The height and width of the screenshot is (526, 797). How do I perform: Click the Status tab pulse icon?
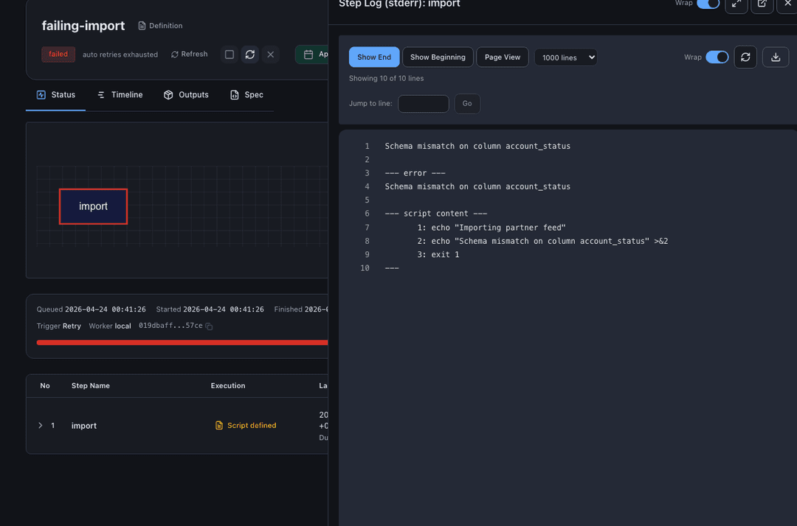(41, 95)
